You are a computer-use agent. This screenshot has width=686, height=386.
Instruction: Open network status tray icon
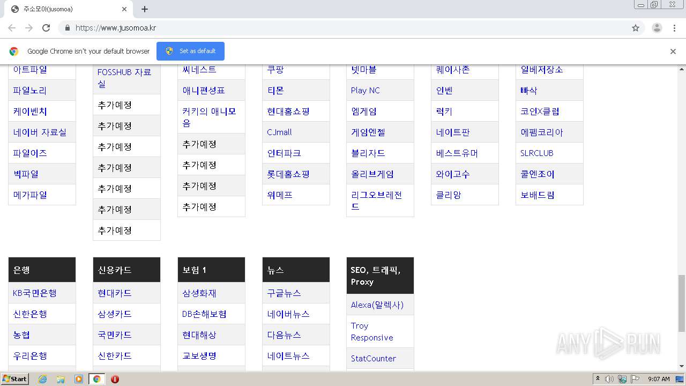622,379
